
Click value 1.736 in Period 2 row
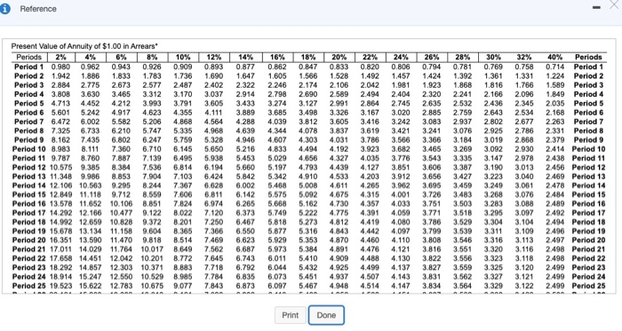(183, 76)
